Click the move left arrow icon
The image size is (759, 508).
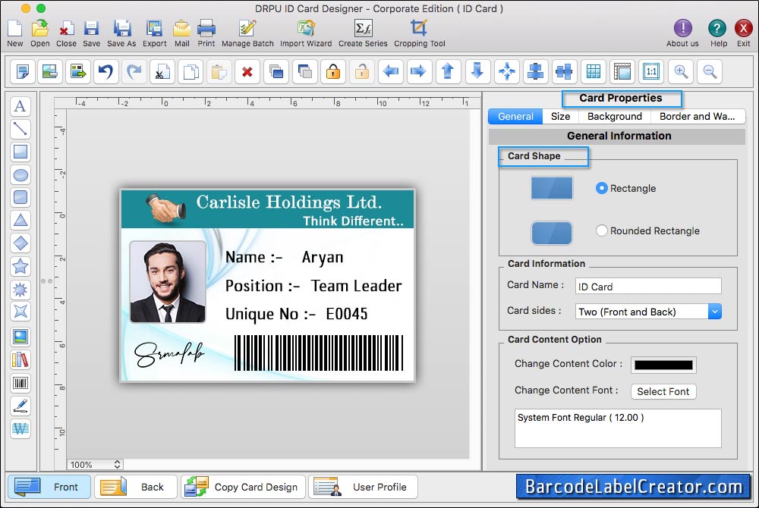pos(391,71)
